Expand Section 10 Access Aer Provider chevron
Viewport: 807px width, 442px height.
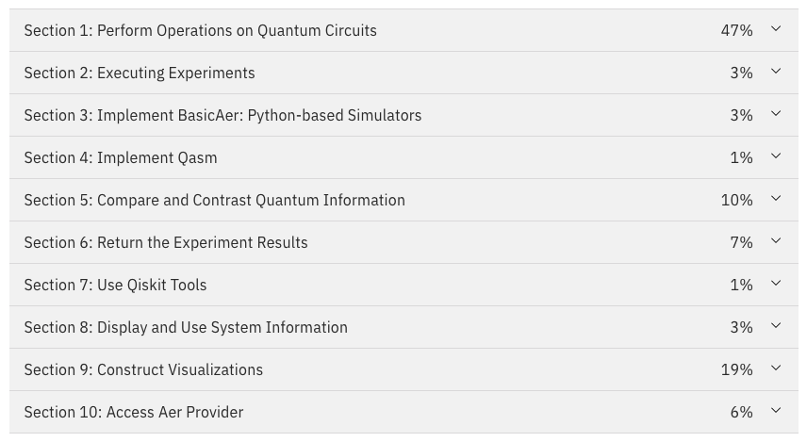776,411
